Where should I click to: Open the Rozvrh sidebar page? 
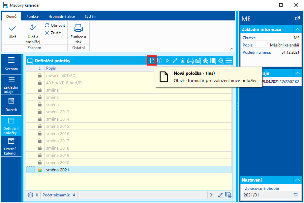(11, 105)
